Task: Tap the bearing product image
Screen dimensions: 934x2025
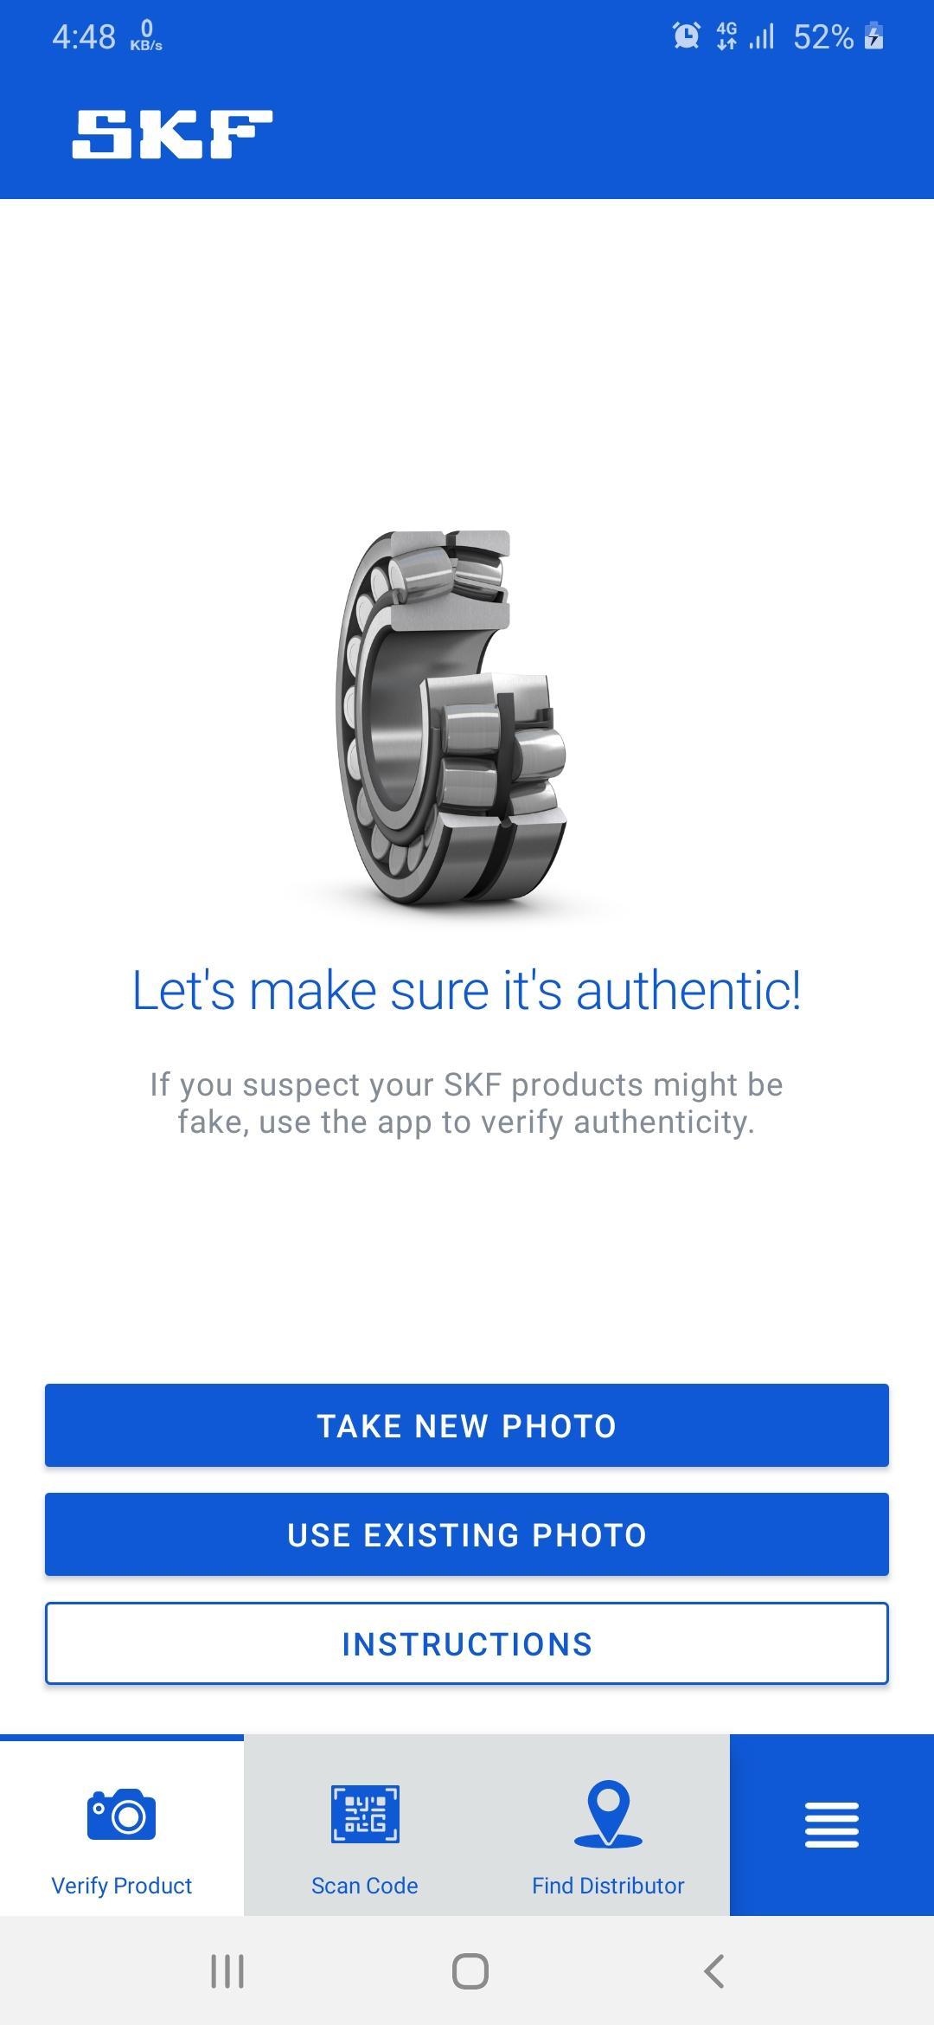Action: tap(451, 718)
